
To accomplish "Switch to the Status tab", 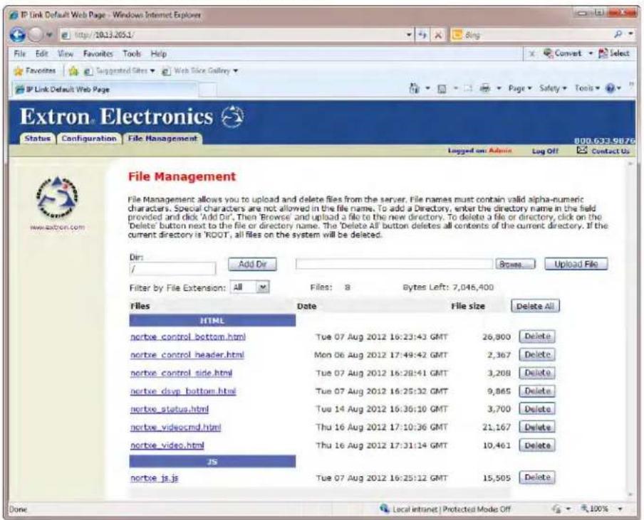I will 37,139.
